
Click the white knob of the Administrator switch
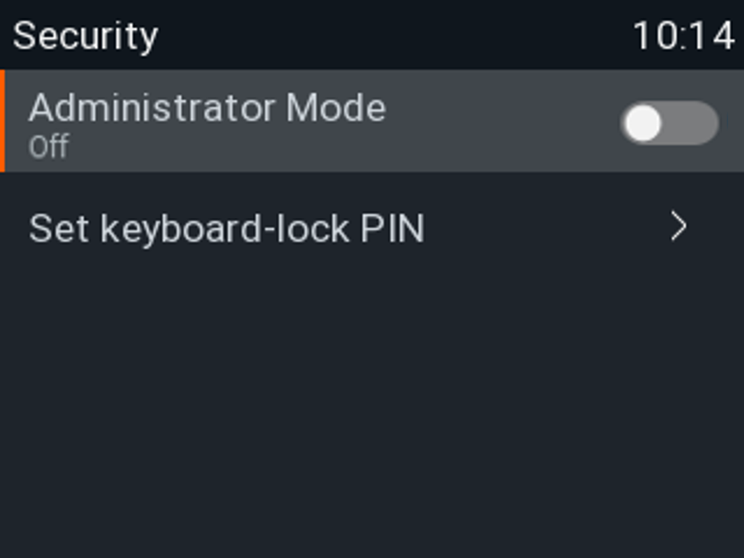pyautogui.click(x=643, y=123)
